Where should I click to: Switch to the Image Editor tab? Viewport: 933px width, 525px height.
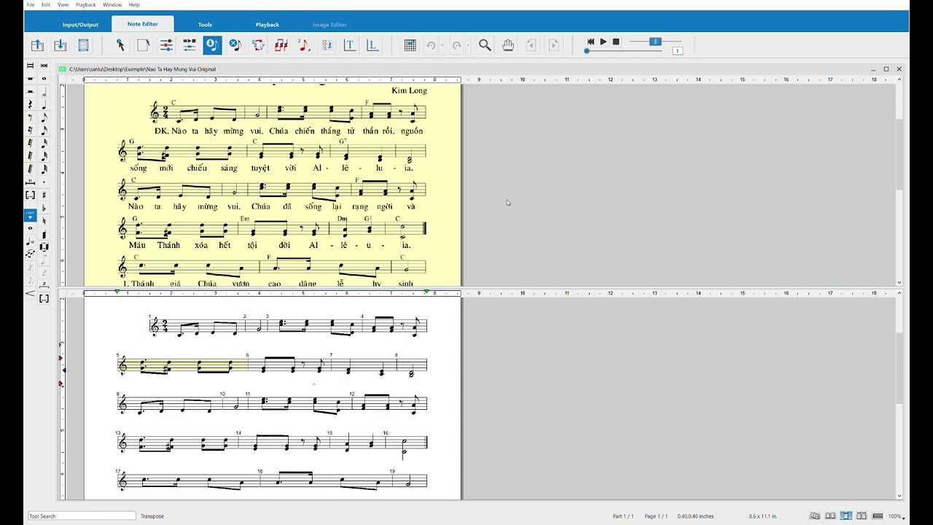click(329, 25)
